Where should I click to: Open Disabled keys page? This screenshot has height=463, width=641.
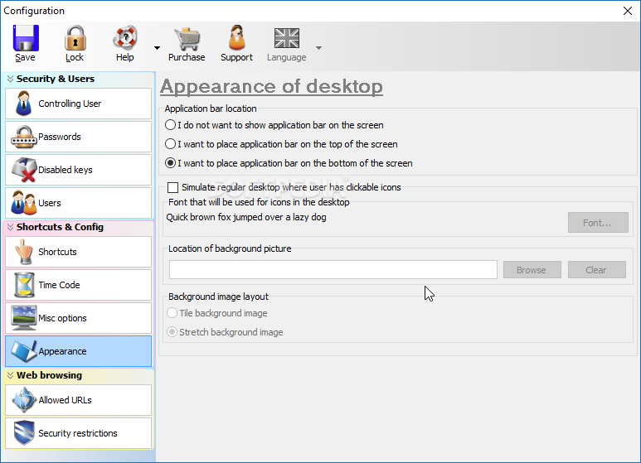tap(79, 170)
